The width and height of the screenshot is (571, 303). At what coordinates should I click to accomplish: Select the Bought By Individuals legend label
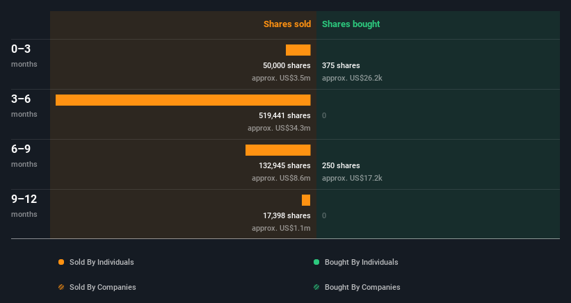pyautogui.click(x=361, y=262)
